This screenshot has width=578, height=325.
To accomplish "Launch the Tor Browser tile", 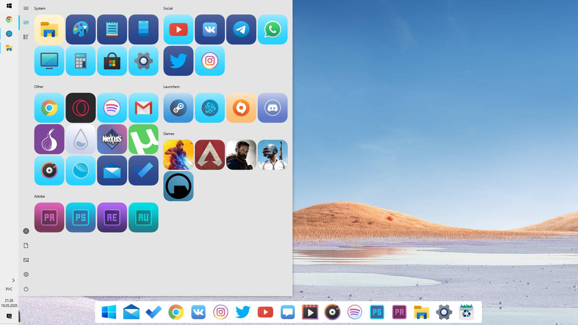I will click(49, 139).
